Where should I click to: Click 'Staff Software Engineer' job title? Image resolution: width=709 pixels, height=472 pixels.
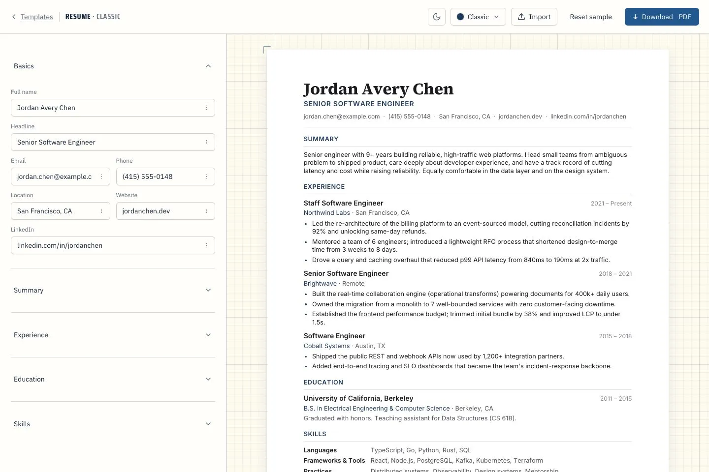click(343, 203)
